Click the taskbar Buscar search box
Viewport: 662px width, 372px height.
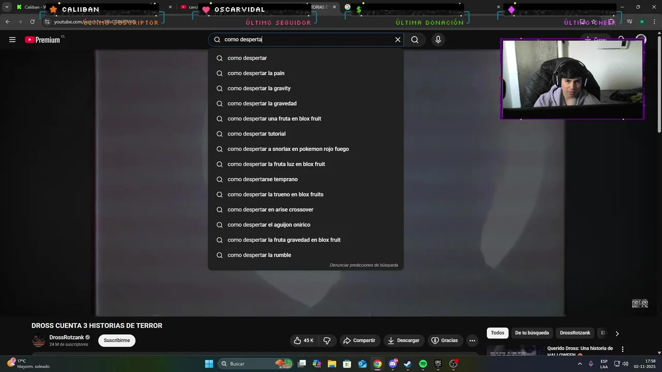click(256, 364)
